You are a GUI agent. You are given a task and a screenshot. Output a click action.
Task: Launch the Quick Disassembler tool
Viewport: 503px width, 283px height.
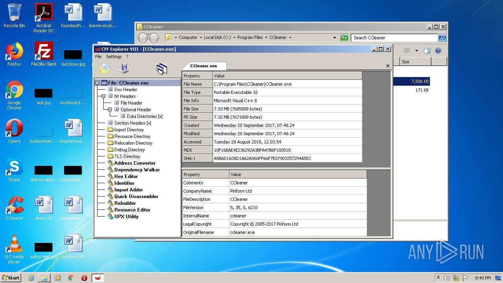coord(136,197)
